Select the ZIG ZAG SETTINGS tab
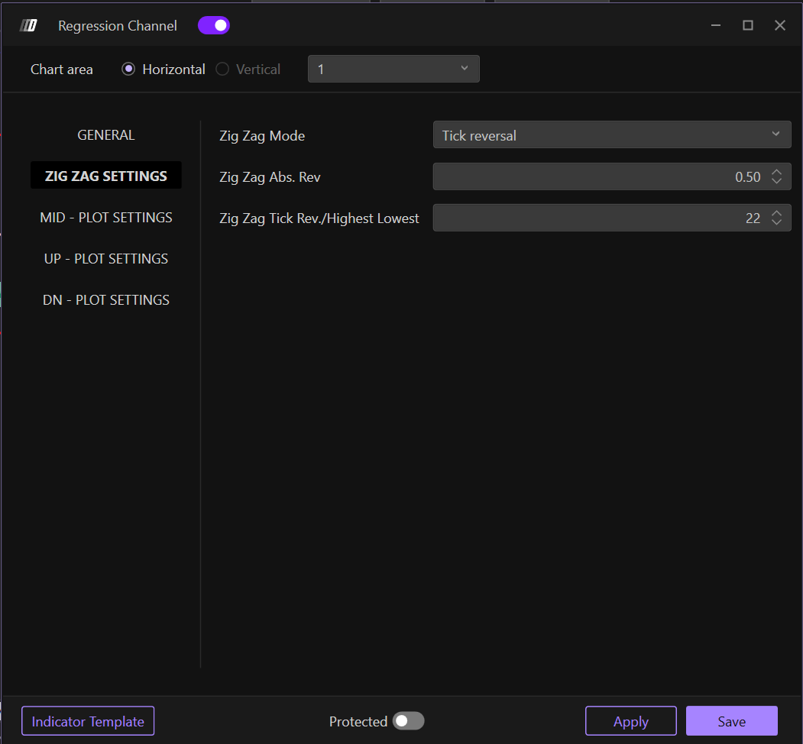Screen dimensions: 803x744 tap(106, 176)
